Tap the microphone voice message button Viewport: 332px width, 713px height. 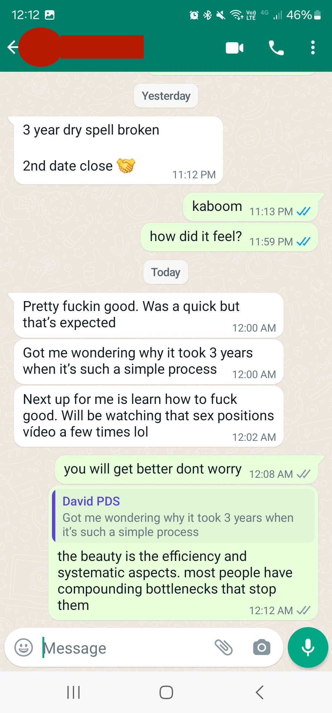pos(308,647)
